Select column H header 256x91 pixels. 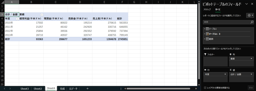coord(146,2)
